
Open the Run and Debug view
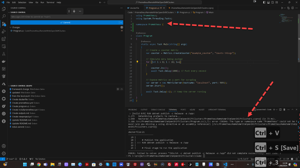[4, 31]
